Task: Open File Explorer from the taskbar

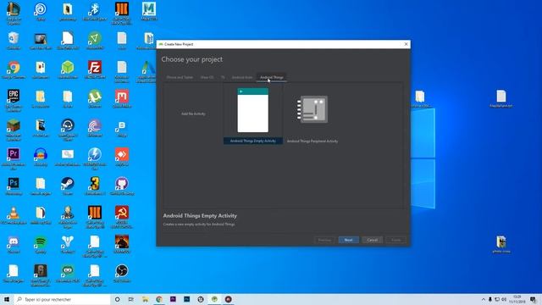Action: tap(145, 299)
